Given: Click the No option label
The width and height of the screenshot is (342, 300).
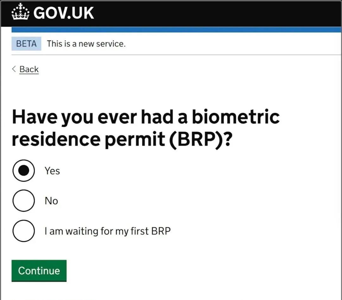Looking at the screenshot, I should (x=51, y=201).
